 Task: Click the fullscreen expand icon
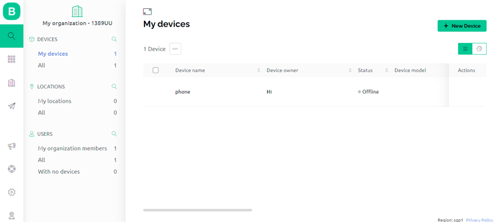(147, 12)
